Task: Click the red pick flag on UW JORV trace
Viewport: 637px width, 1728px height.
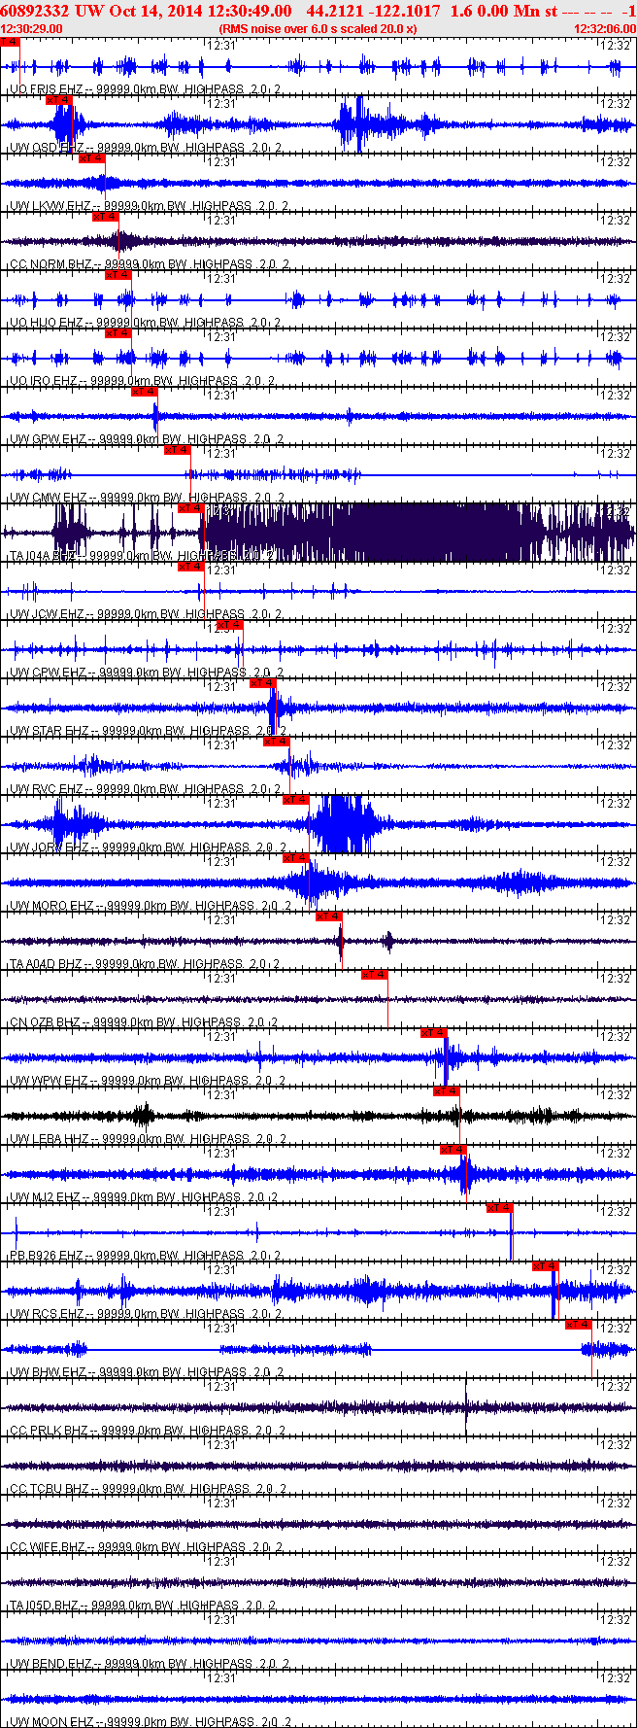Action: (296, 800)
